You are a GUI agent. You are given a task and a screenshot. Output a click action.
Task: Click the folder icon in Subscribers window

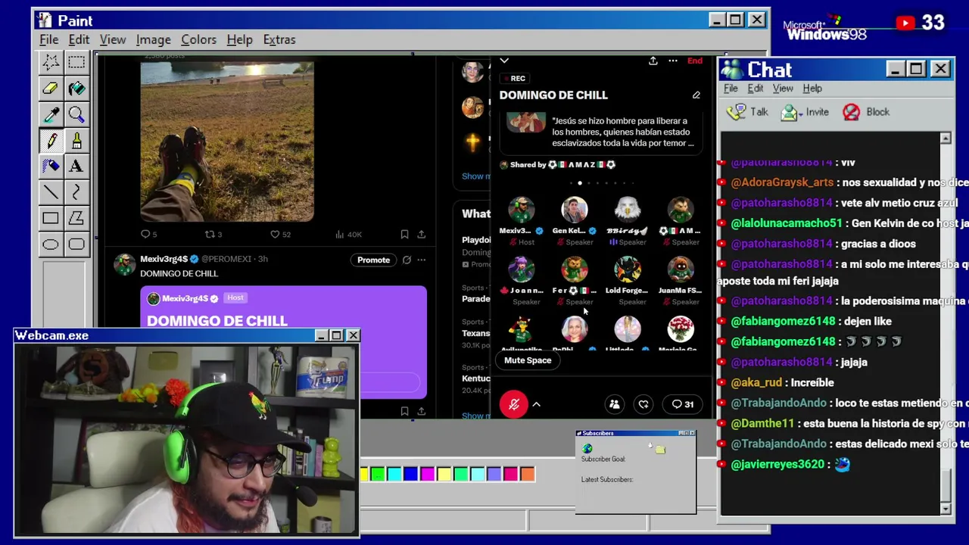(x=660, y=450)
